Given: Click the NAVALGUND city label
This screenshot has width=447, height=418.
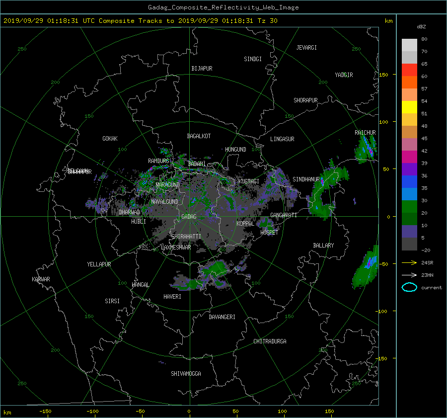Looking at the screenshot, I should pos(164,202).
